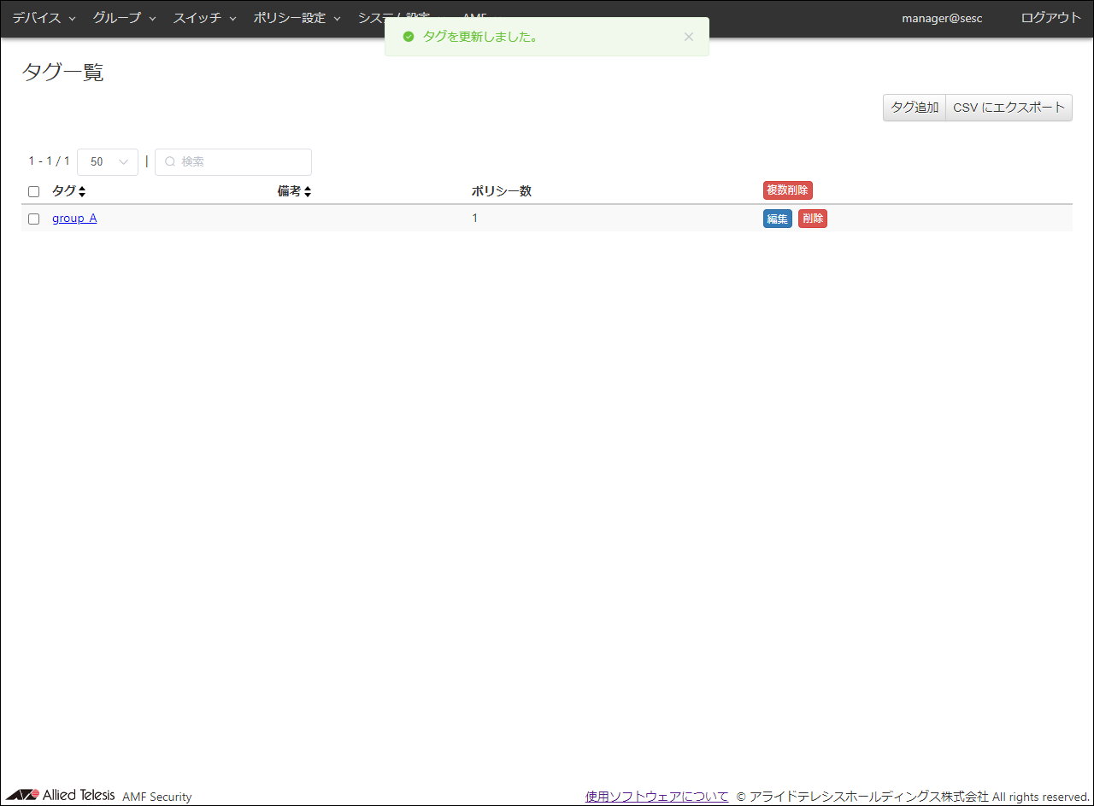
Task: Click the タグ追加 button
Action: 914,108
